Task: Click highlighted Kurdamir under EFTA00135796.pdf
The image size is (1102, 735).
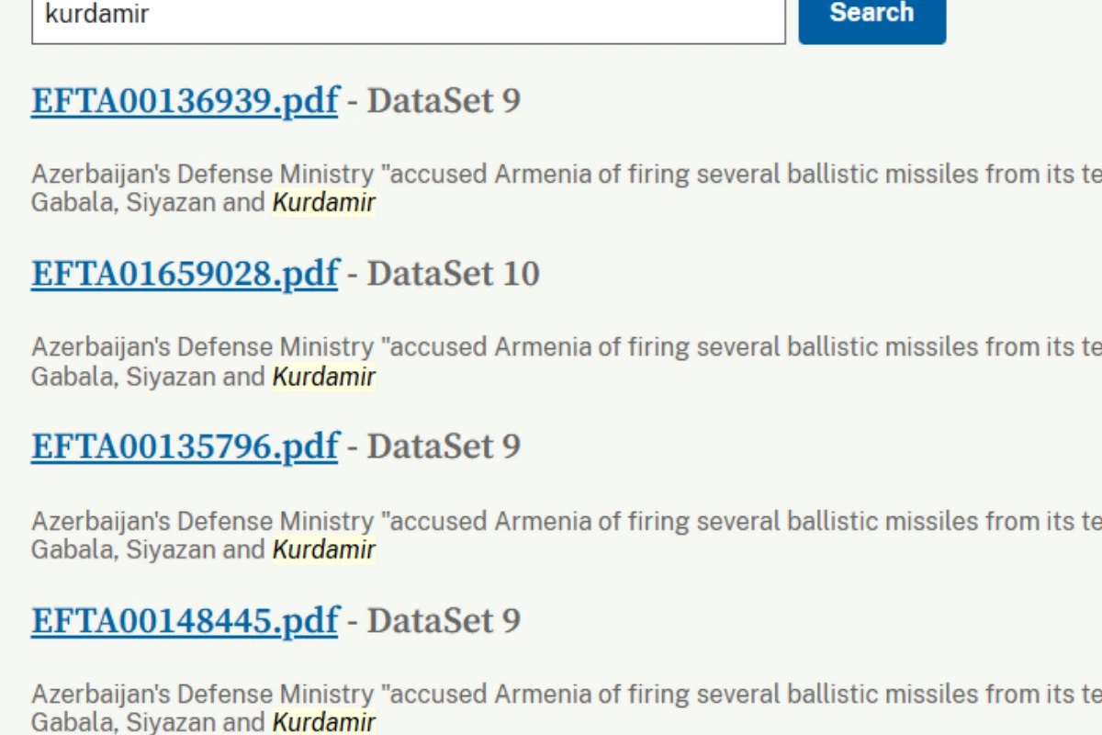Action: tap(324, 548)
